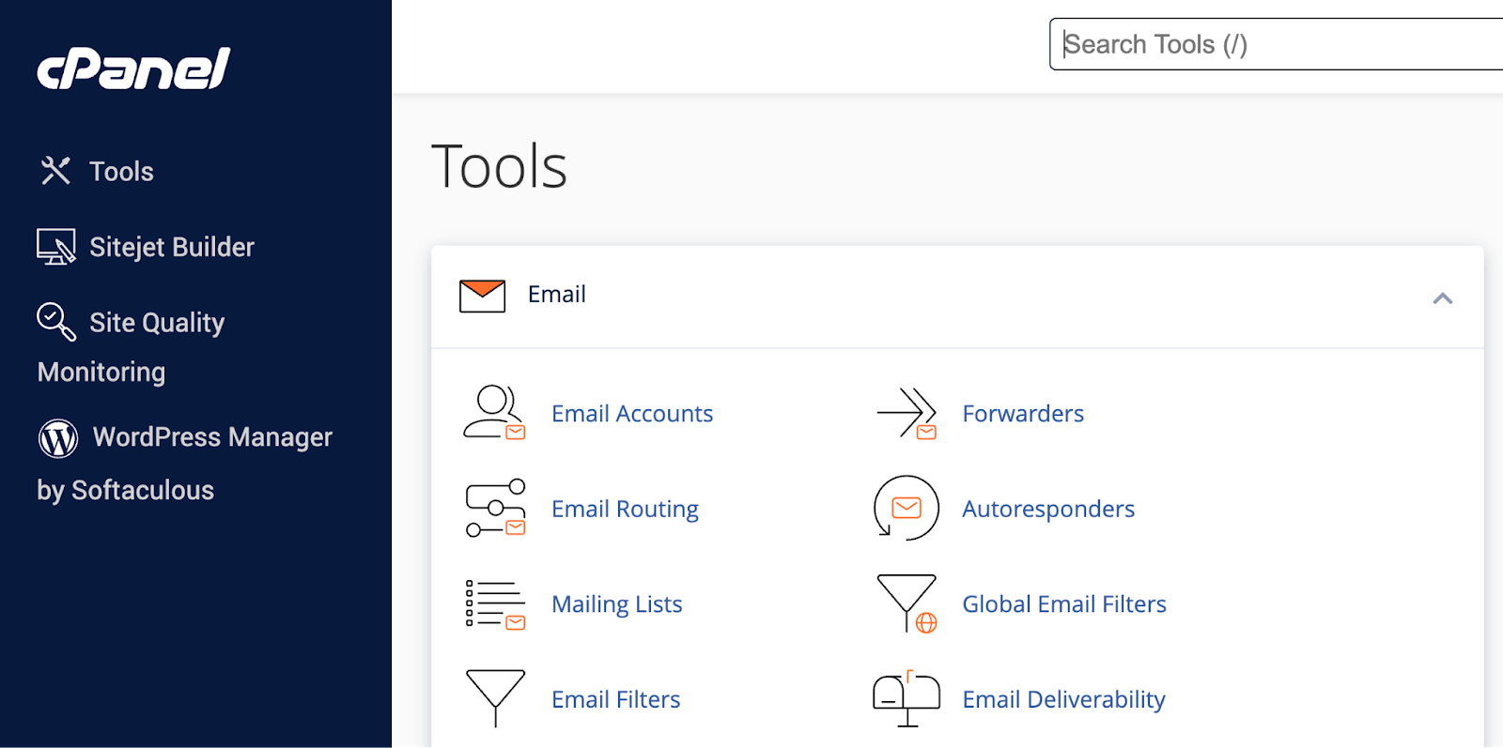The image size is (1503, 748).
Task: Open the Autoresponders link
Action: point(1048,509)
